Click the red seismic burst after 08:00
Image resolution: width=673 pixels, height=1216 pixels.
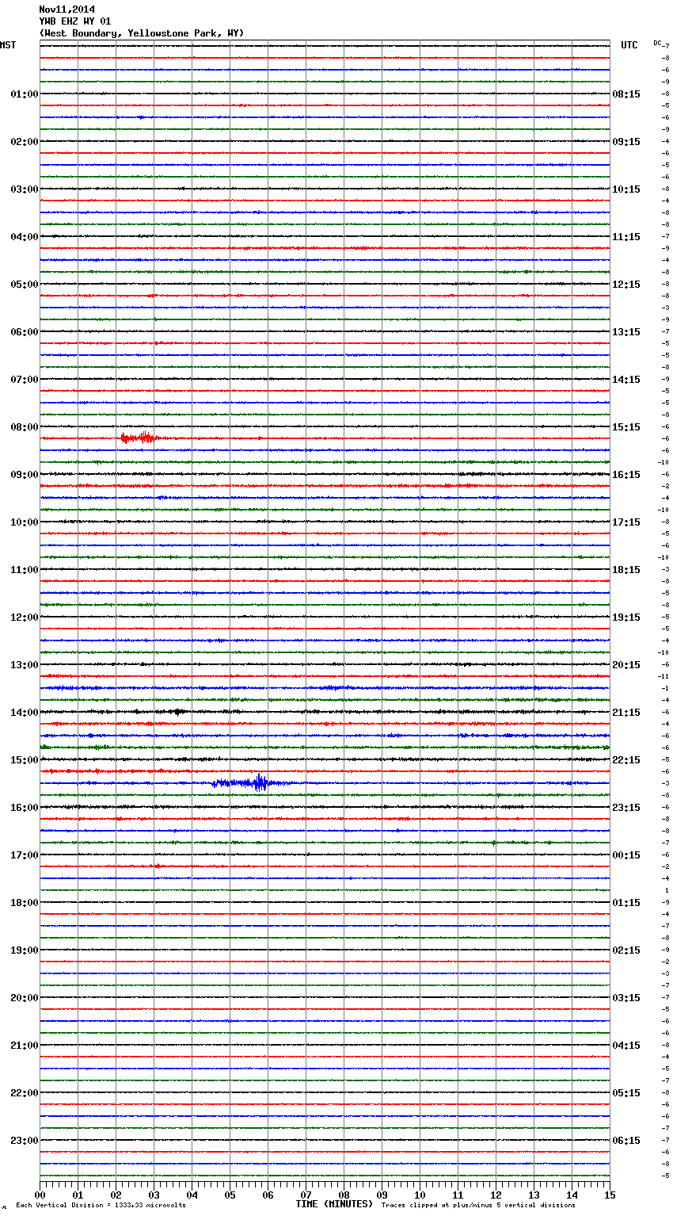point(140,438)
